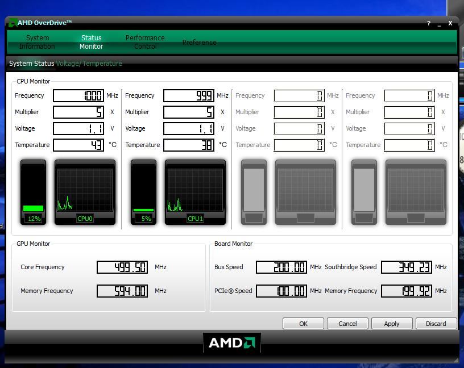The height and width of the screenshot is (368, 464).
Task: Select the System Status sub-tab
Action: point(31,63)
